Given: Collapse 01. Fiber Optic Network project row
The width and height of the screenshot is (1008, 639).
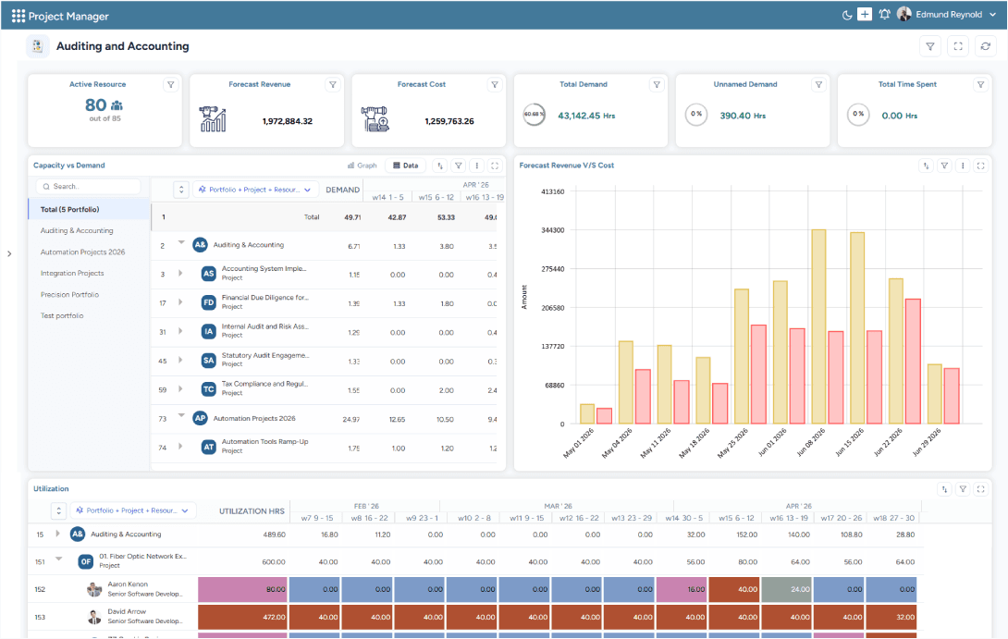Looking at the screenshot, I should (58, 559).
